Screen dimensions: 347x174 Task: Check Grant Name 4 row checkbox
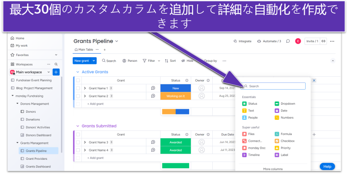pos(78,150)
